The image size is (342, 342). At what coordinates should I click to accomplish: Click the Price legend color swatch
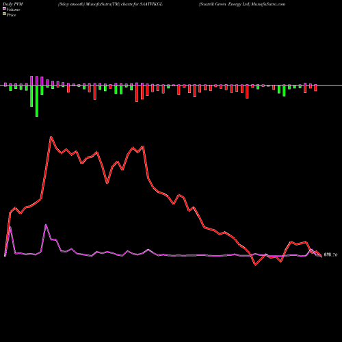tap(4, 14)
